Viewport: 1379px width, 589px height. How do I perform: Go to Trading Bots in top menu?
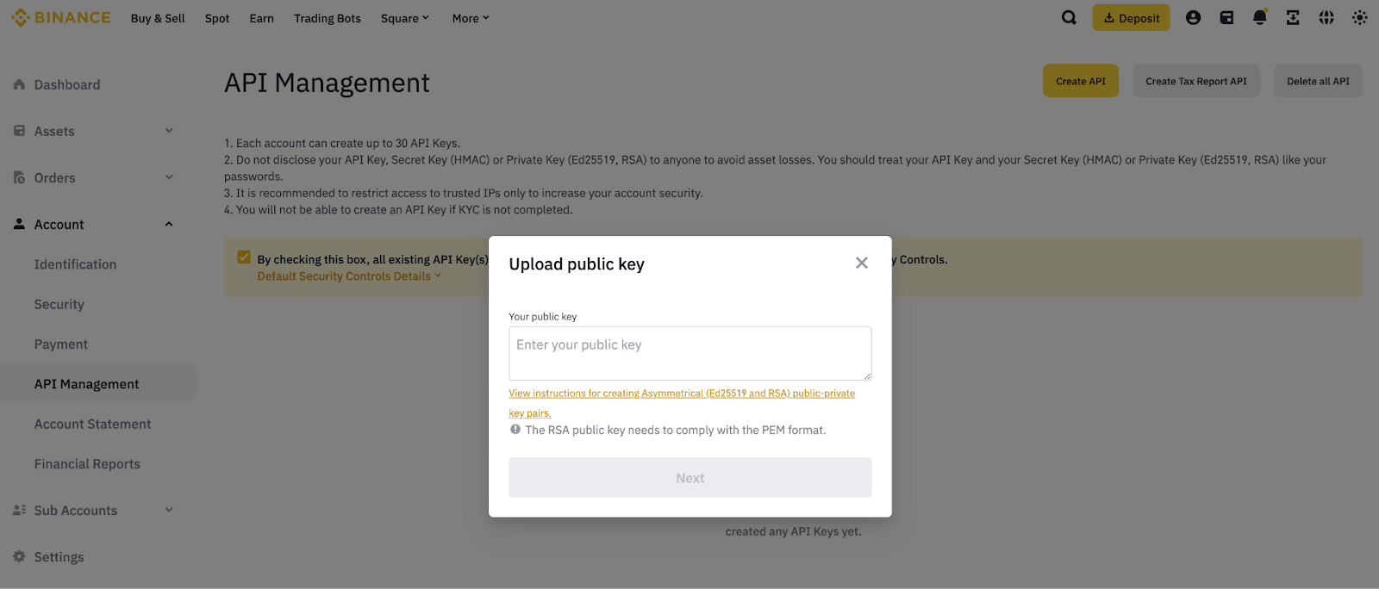(x=327, y=18)
